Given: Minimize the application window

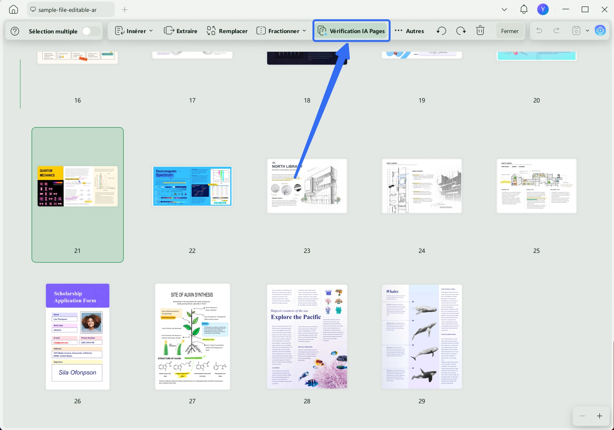Looking at the screenshot, I should coord(566,9).
